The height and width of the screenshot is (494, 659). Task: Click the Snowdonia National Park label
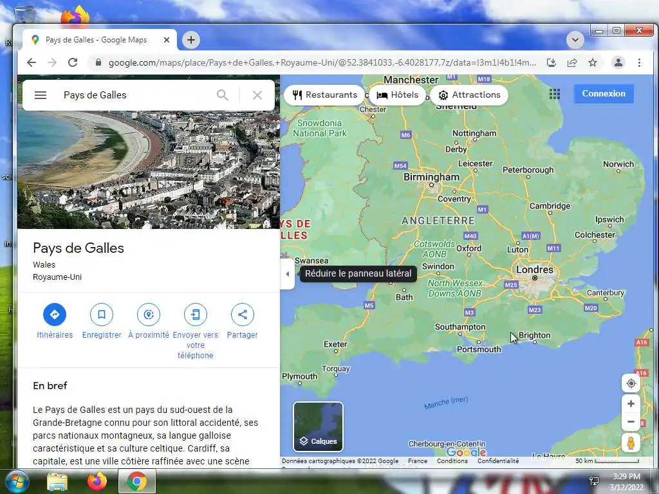click(x=320, y=128)
